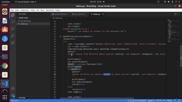The width and height of the screenshot is (182, 102).
Task: Open the Terminal menu
Action: pyautogui.click(x=50, y=10)
